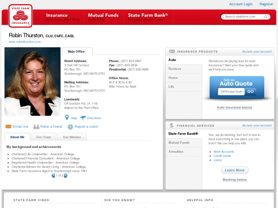This screenshot has width=278, height=208.
Task: Click the Map pin icon
Action: [x=67, y=118]
